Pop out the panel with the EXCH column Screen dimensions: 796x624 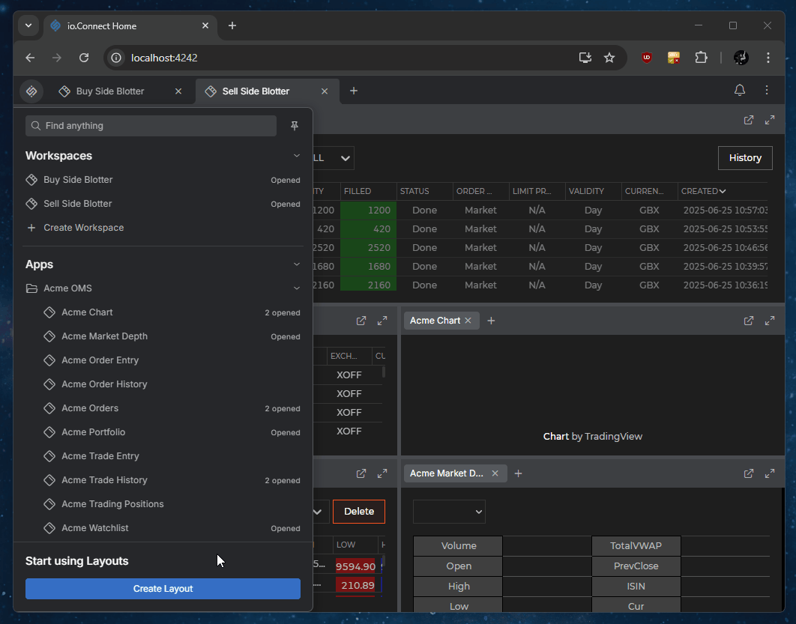coord(361,321)
